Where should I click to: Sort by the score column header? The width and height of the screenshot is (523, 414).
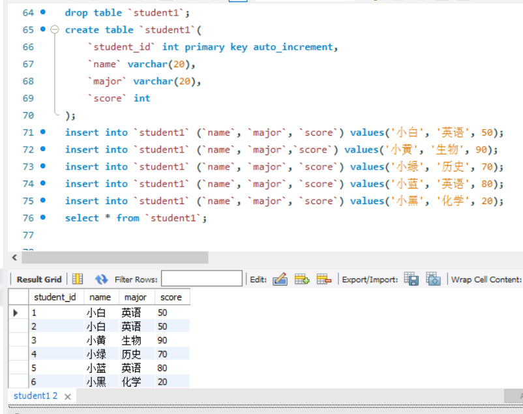[x=172, y=297]
